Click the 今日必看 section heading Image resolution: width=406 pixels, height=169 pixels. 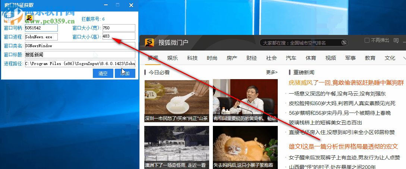coord(159,72)
